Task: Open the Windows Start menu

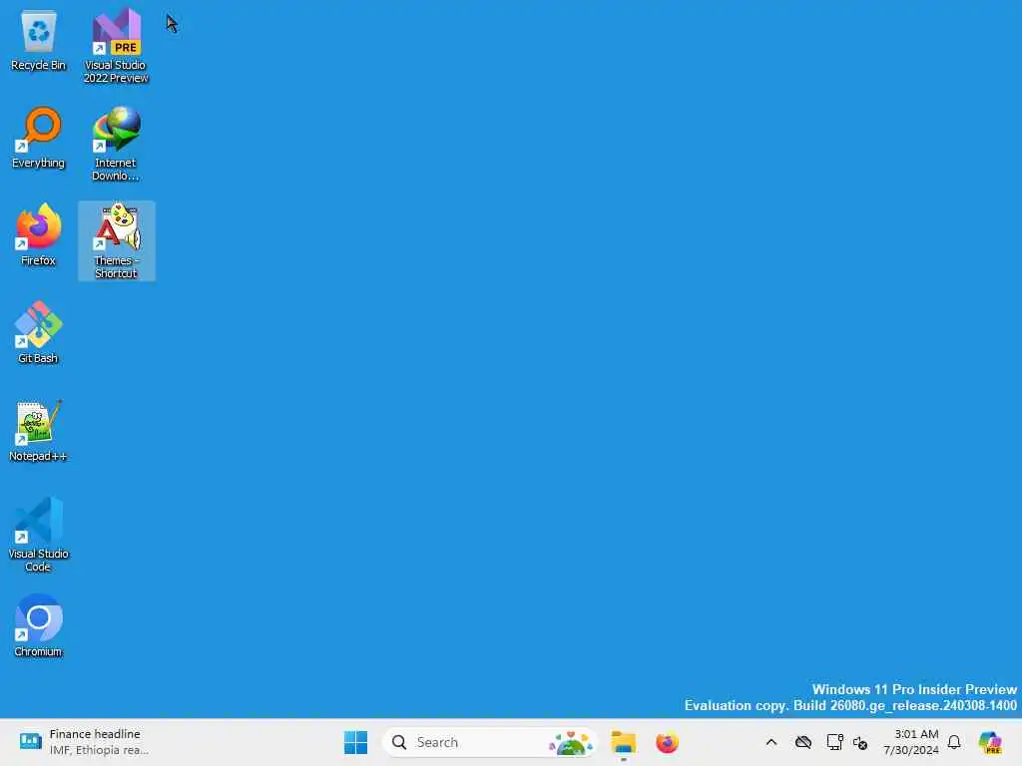Action: (x=356, y=742)
